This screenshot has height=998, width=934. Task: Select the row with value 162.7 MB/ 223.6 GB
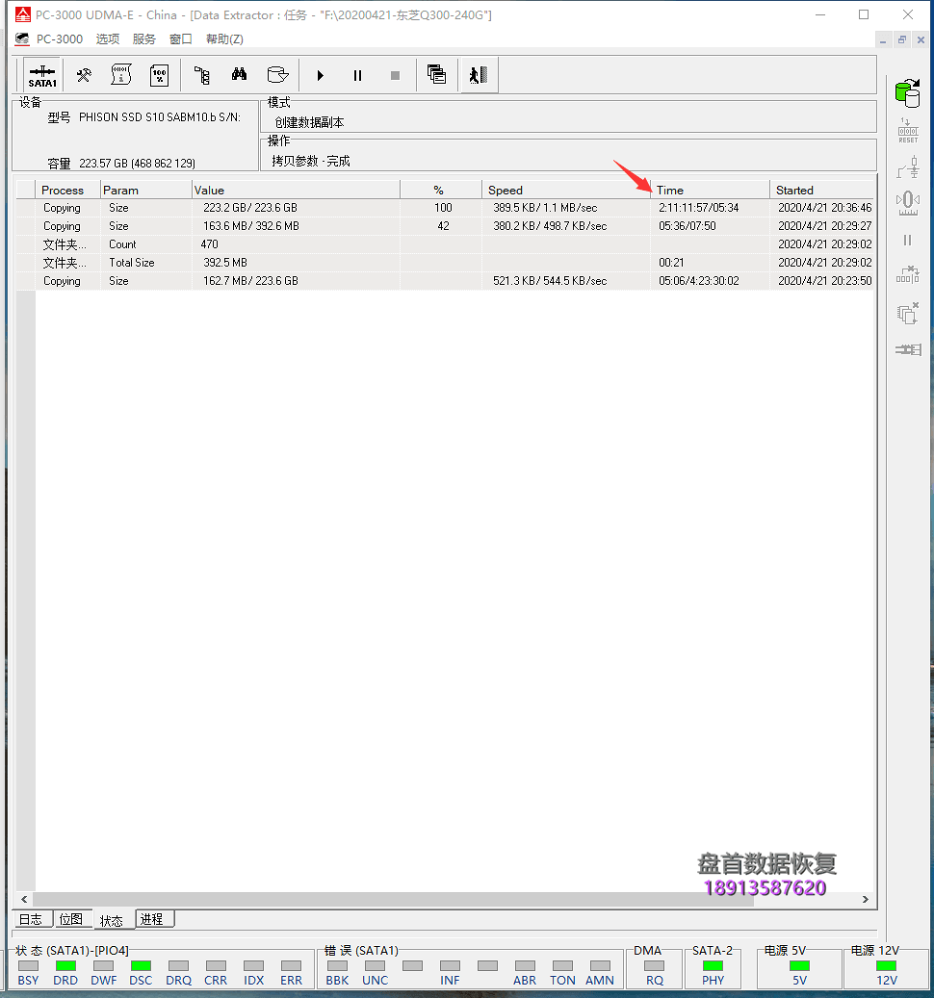pos(446,281)
